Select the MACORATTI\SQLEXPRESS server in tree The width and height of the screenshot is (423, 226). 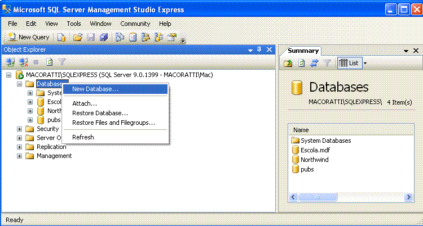[119, 75]
